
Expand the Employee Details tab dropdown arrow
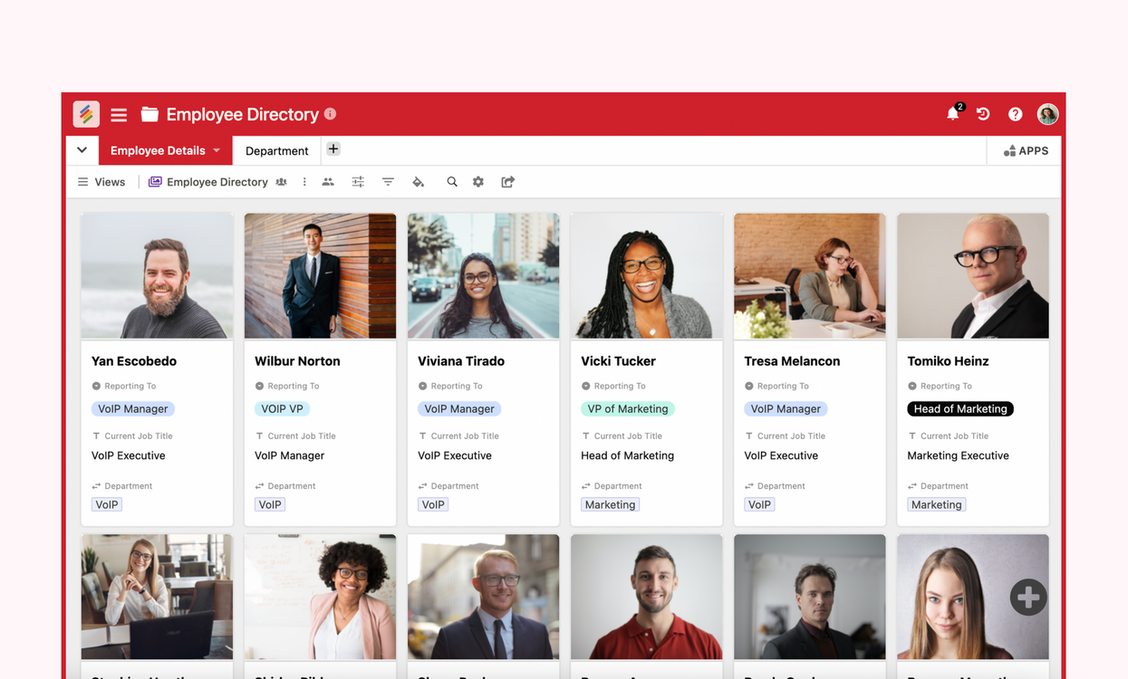pos(217,150)
